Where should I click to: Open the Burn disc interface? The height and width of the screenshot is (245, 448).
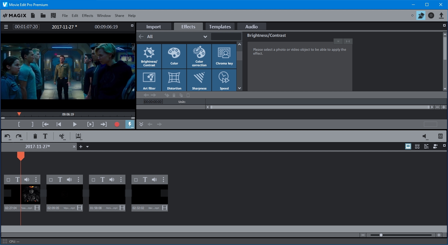point(431,15)
